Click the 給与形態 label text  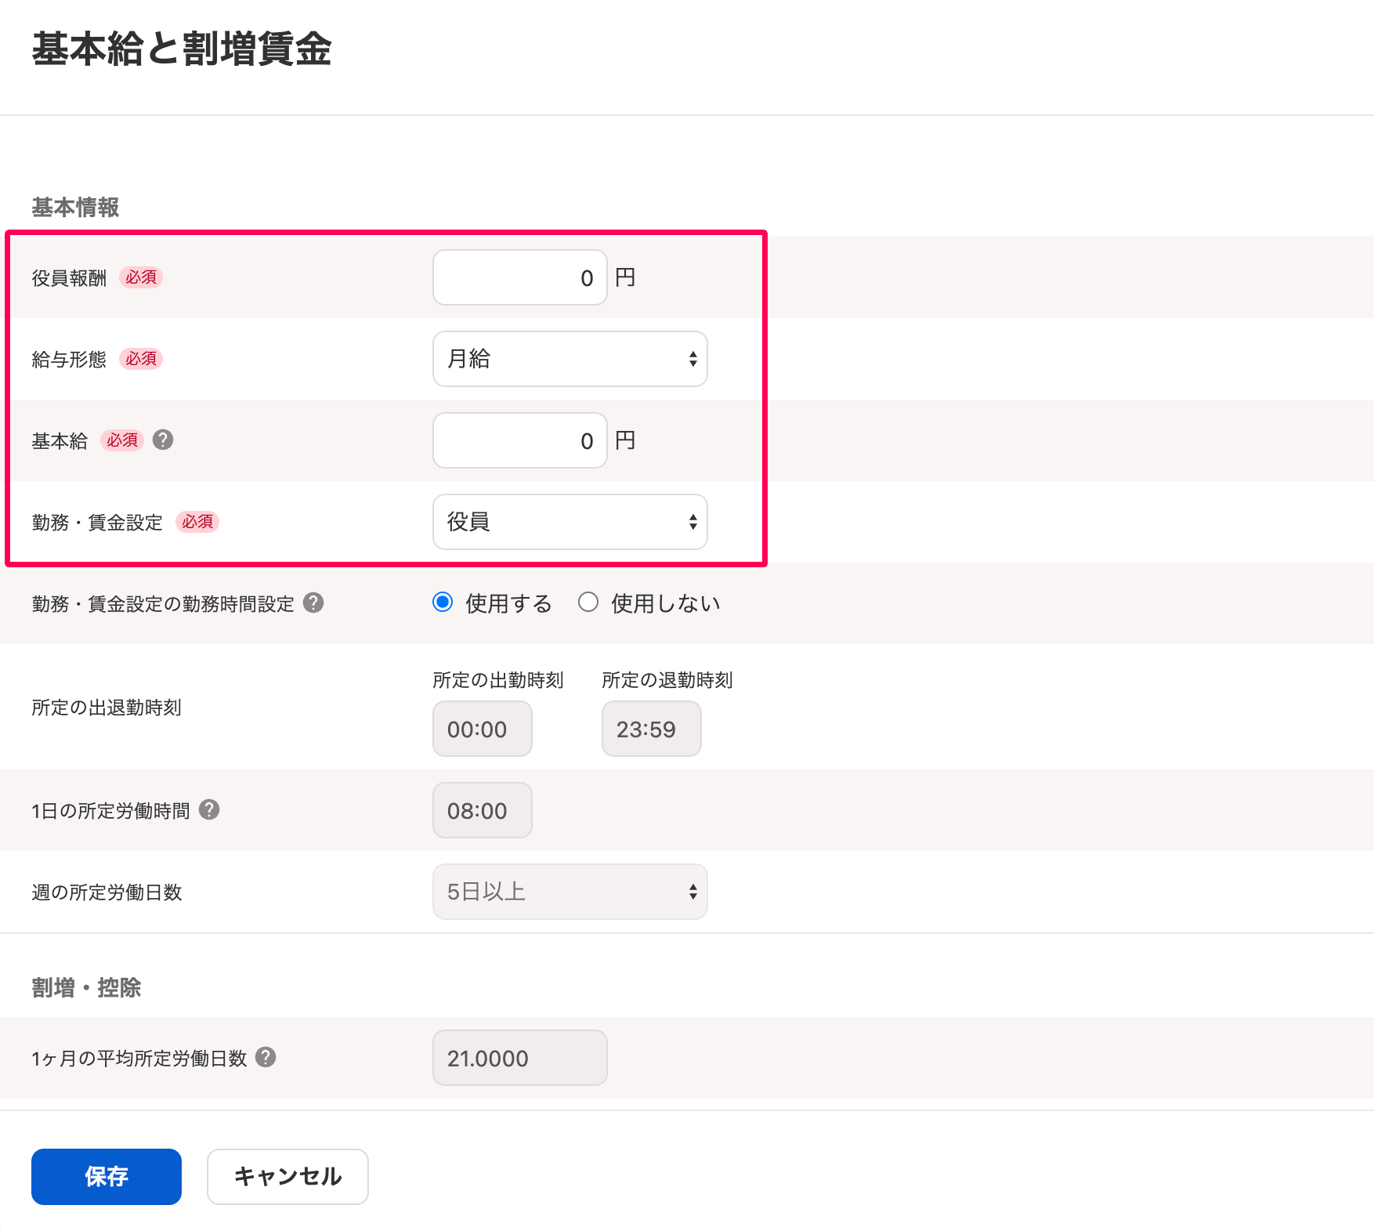[x=69, y=360]
